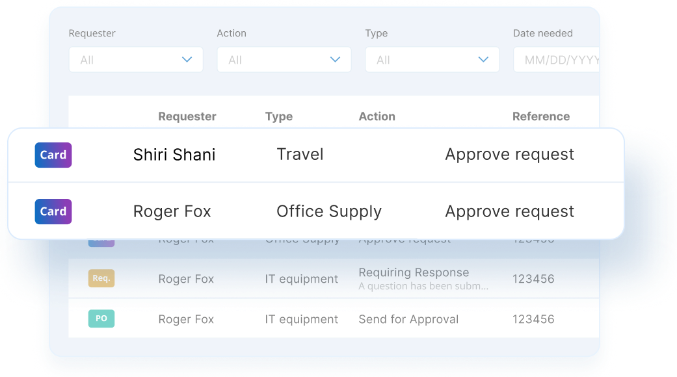Click the Card badge in Roger Fox Office Supply row
The width and height of the screenshot is (677, 377).
[53, 211]
